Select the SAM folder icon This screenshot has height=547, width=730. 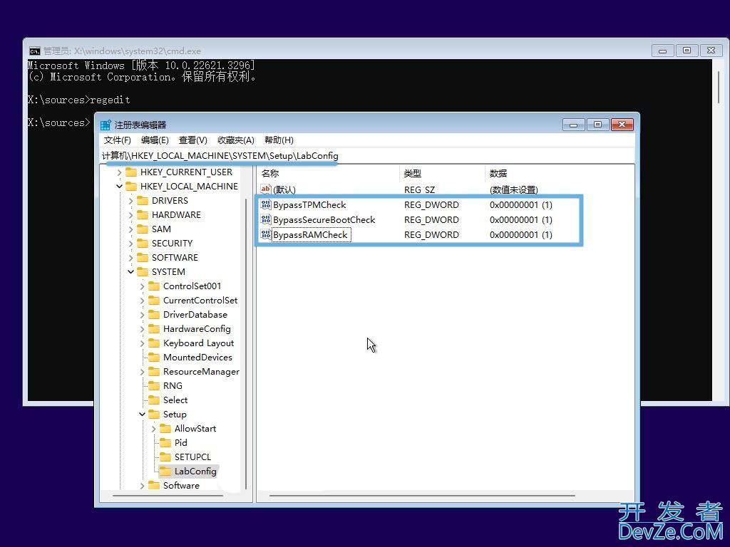(143, 229)
